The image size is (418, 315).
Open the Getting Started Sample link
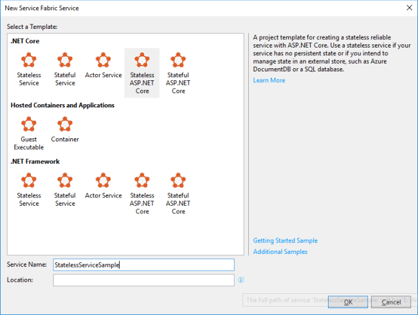point(286,240)
